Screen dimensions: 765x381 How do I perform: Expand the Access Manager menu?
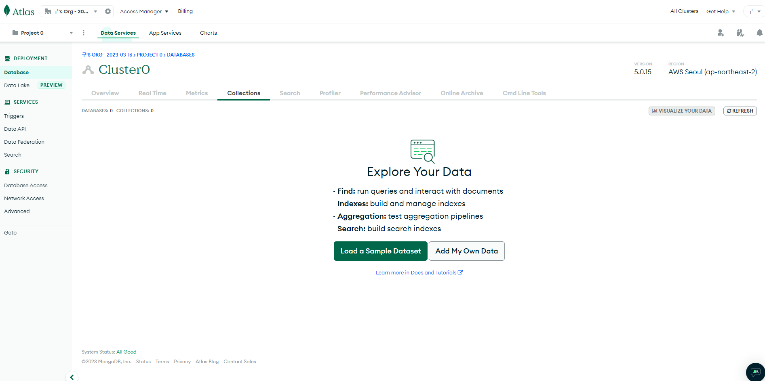tap(144, 11)
